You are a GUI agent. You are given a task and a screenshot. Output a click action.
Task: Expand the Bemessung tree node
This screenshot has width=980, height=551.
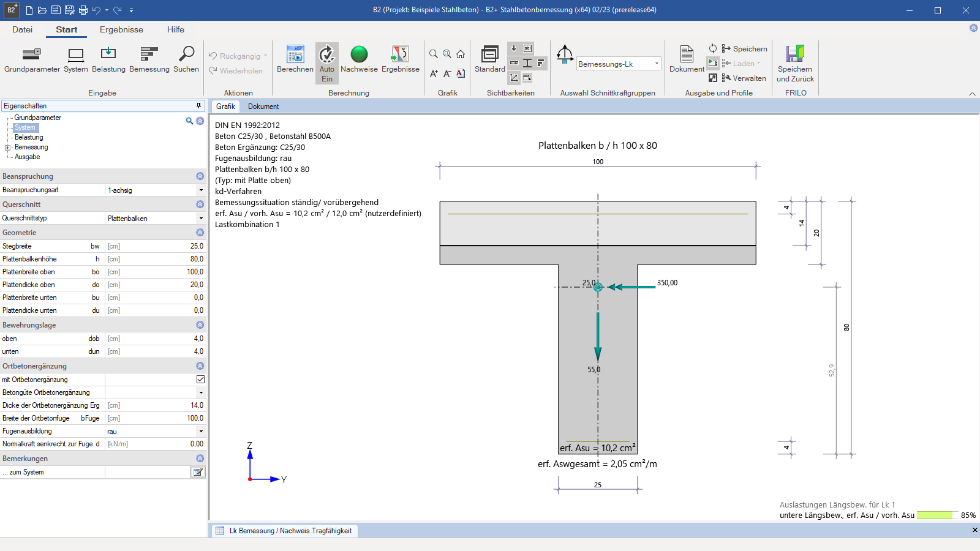[x=7, y=148]
